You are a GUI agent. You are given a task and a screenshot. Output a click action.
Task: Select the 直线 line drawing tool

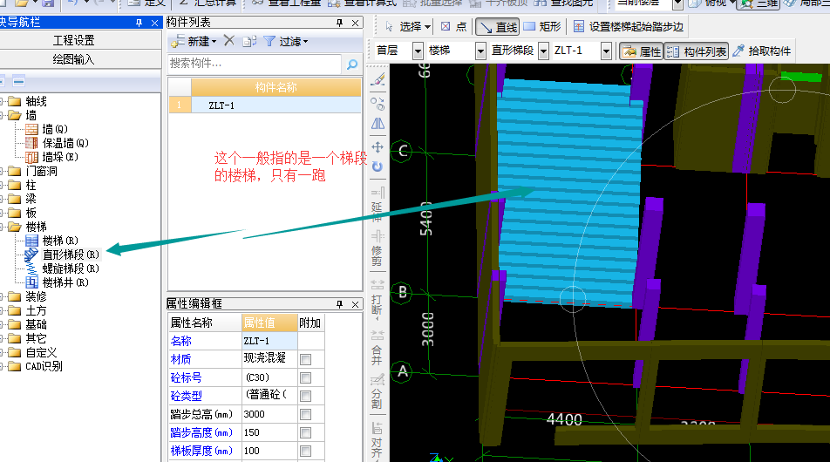(498, 26)
